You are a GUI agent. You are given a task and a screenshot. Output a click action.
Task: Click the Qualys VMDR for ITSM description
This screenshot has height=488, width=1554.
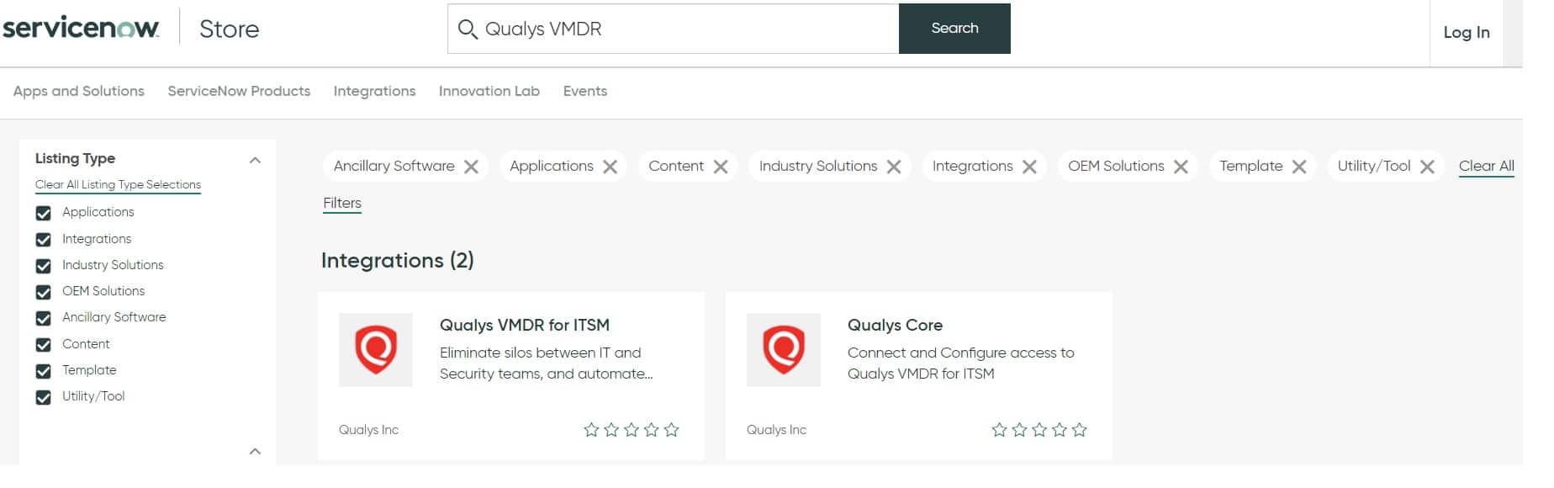[x=547, y=363]
